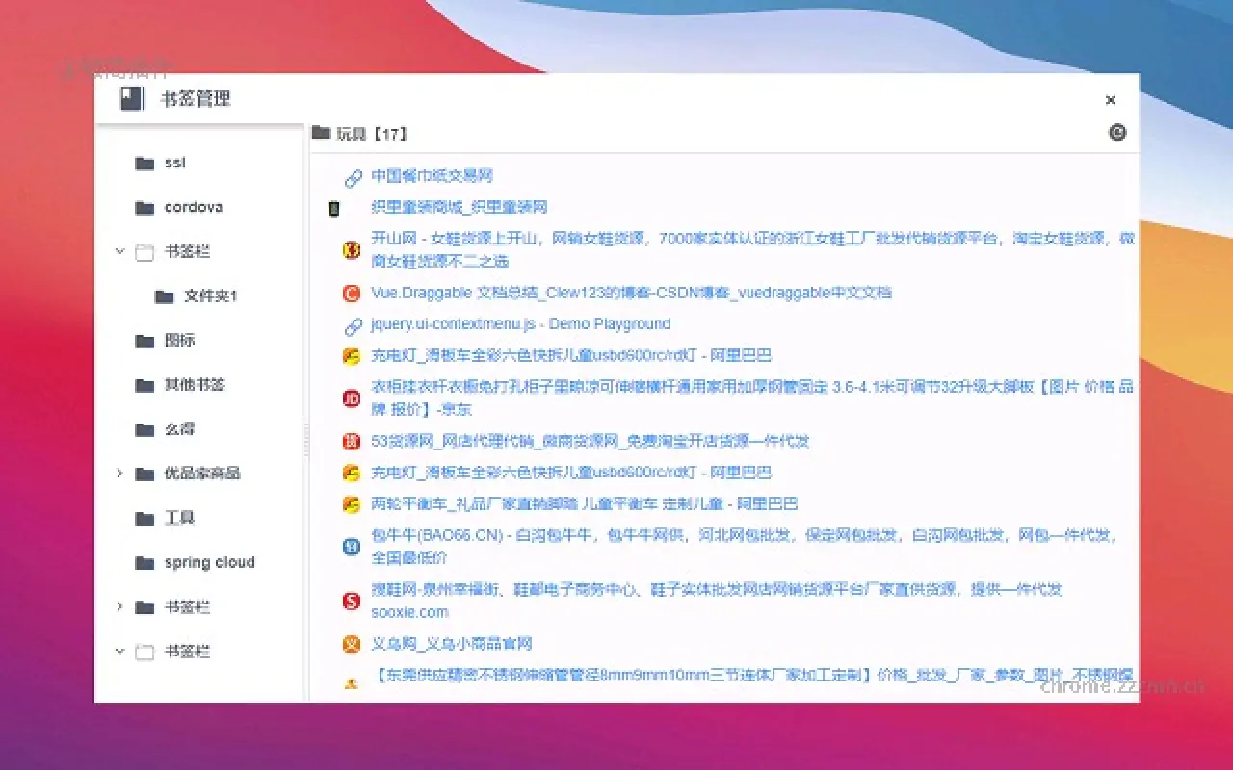1233x770 pixels.
Task: Click the bookmark manager logo in the title bar
Action: tap(131, 98)
